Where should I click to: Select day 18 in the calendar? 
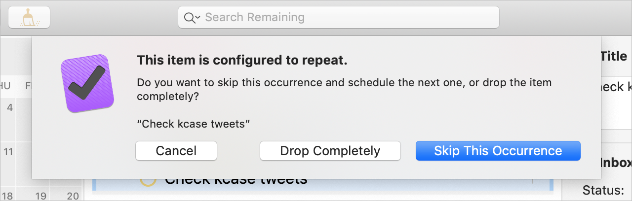coord(7,197)
